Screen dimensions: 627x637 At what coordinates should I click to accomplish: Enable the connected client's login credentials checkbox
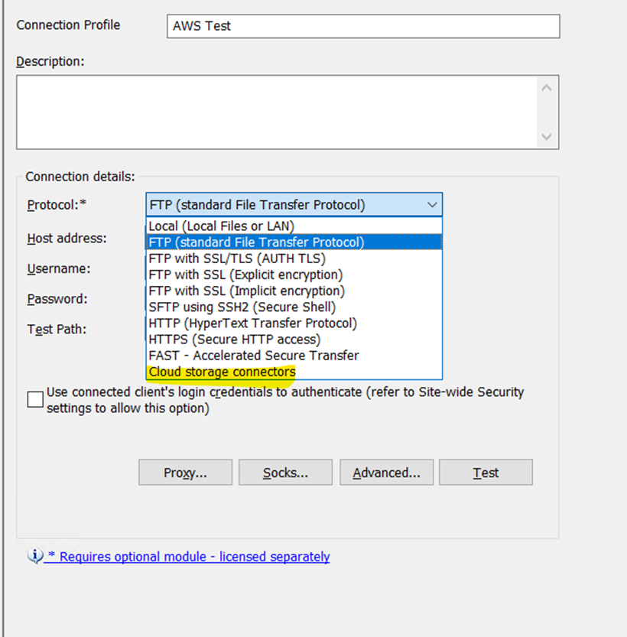34,398
